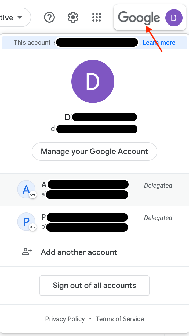Open the Terms of Service
This screenshot has height=336, width=189.
coord(120,319)
